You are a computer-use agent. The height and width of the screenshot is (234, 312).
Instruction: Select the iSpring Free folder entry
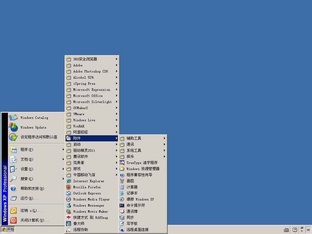coord(92,83)
